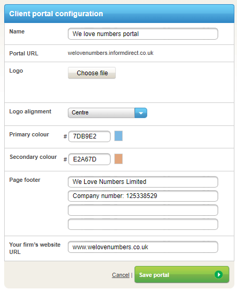Screen dimensions: 237x290
Task: Select the Centre alignment combo box
Action: pos(108,113)
